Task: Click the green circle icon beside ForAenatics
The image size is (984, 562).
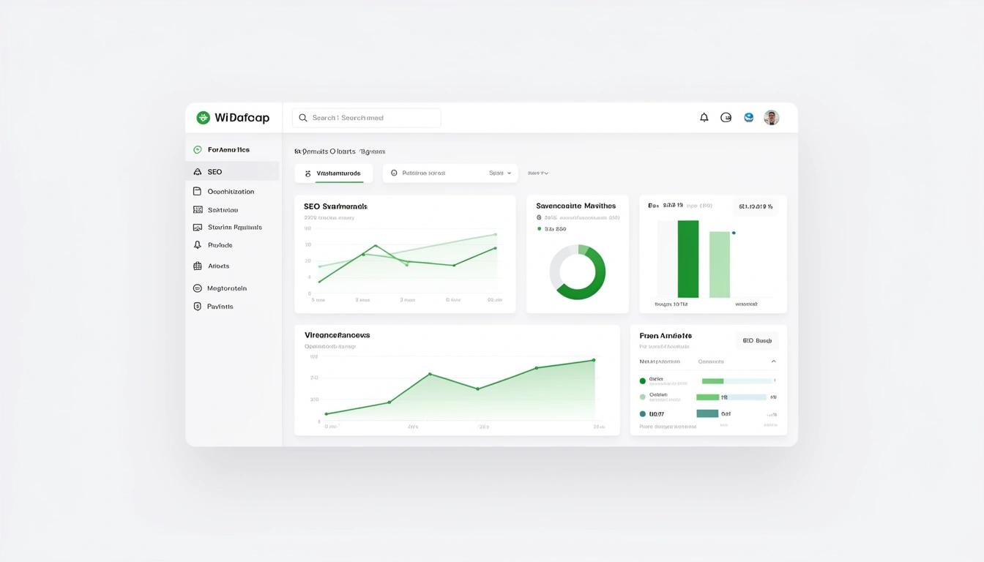Action: (197, 149)
